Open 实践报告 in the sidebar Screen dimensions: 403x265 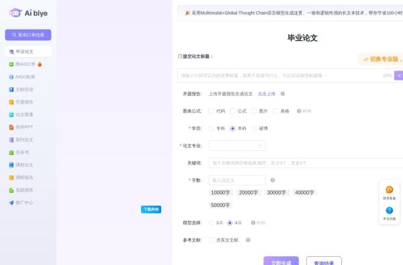point(25,190)
